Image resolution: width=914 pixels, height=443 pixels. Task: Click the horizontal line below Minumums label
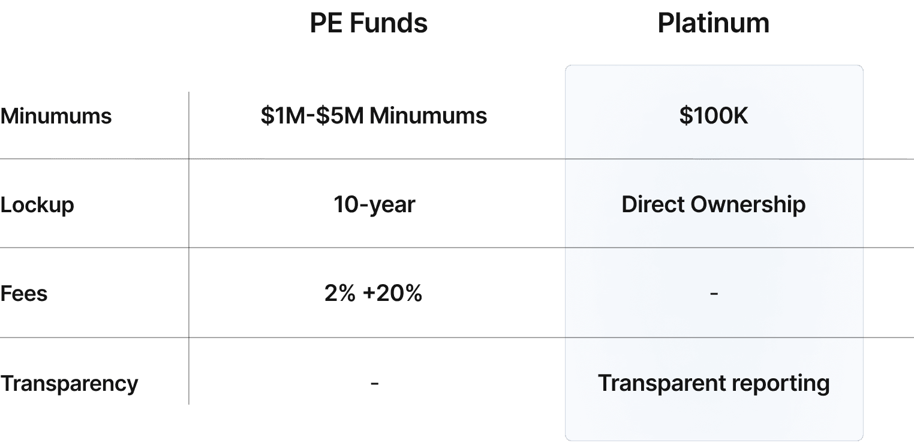90,159
